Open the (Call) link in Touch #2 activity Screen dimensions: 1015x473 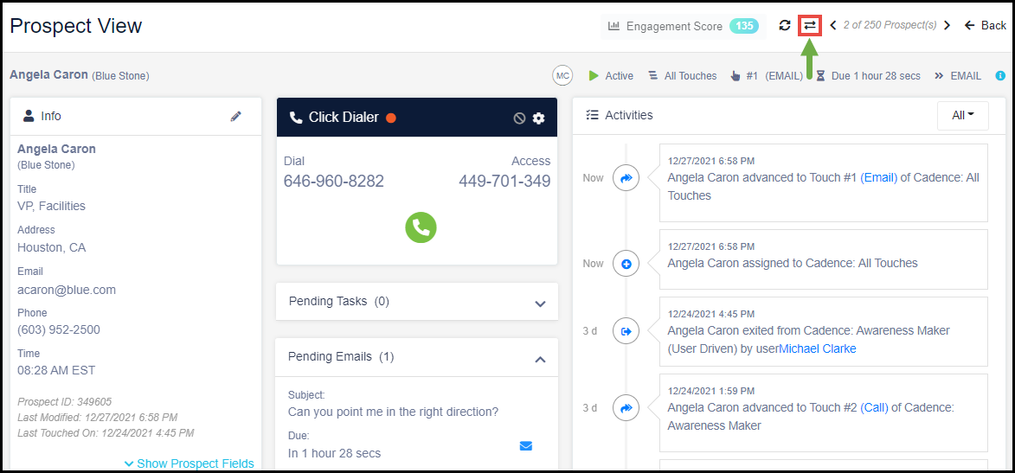pyautogui.click(x=876, y=407)
